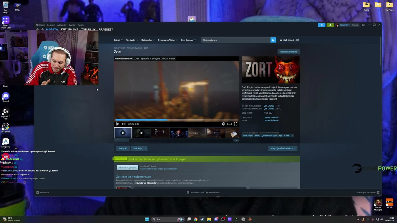397x223 pixels.
Task: Click Global oyun istatistikleri link
Action: tap(167, 169)
